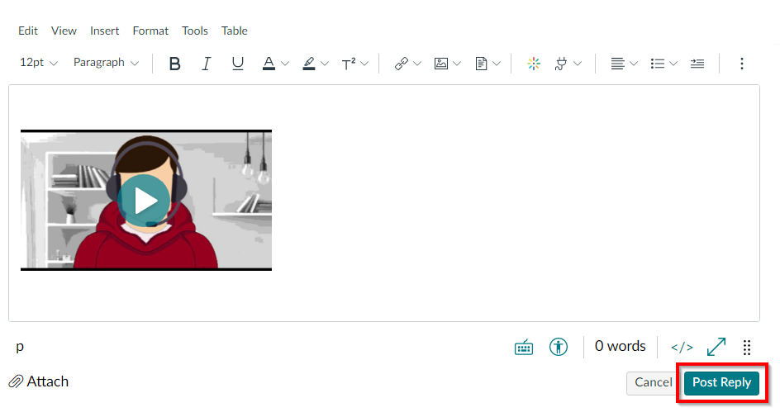
Task: Play the embedded video
Action: (x=144, y=201)
